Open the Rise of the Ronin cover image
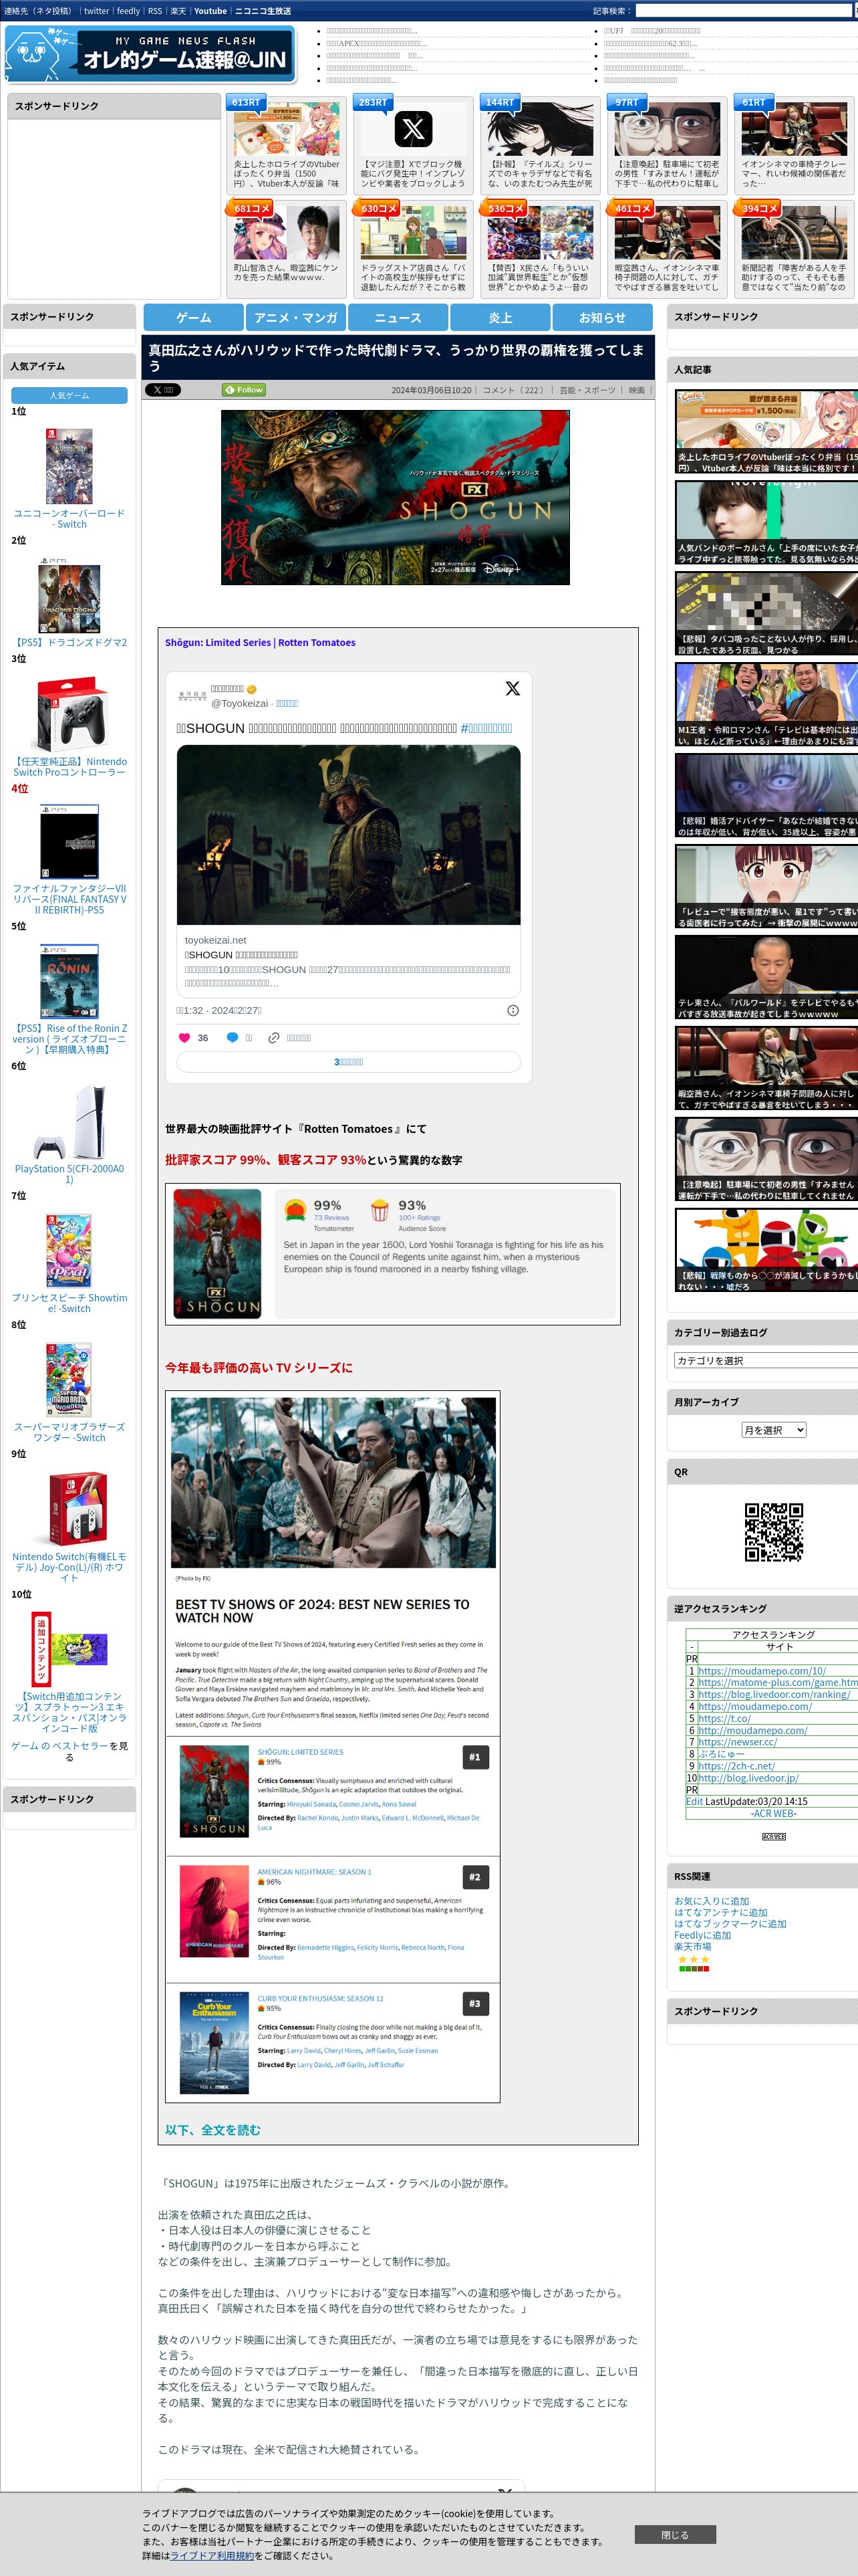This screenshot has height=2576, width=858. tap(69, 981)
